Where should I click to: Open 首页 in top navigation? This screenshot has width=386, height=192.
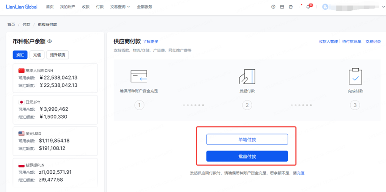(50, 7)
